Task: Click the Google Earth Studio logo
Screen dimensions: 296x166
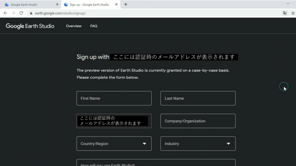Action: (x=30, y=26)
